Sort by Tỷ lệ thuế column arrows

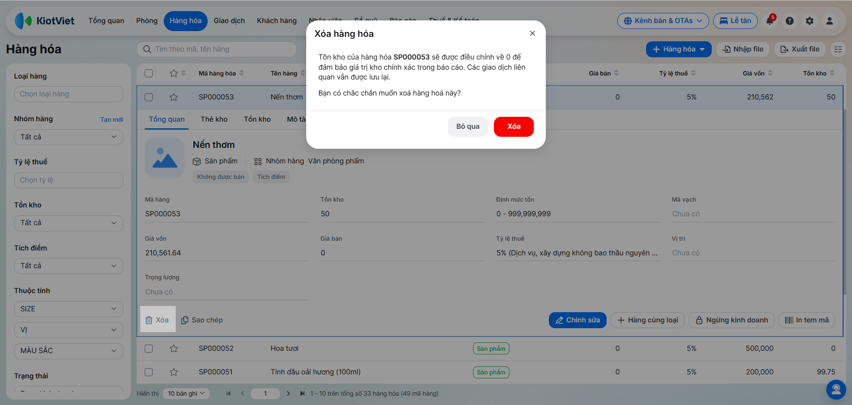pyautogui.click(x=693, y=73)
